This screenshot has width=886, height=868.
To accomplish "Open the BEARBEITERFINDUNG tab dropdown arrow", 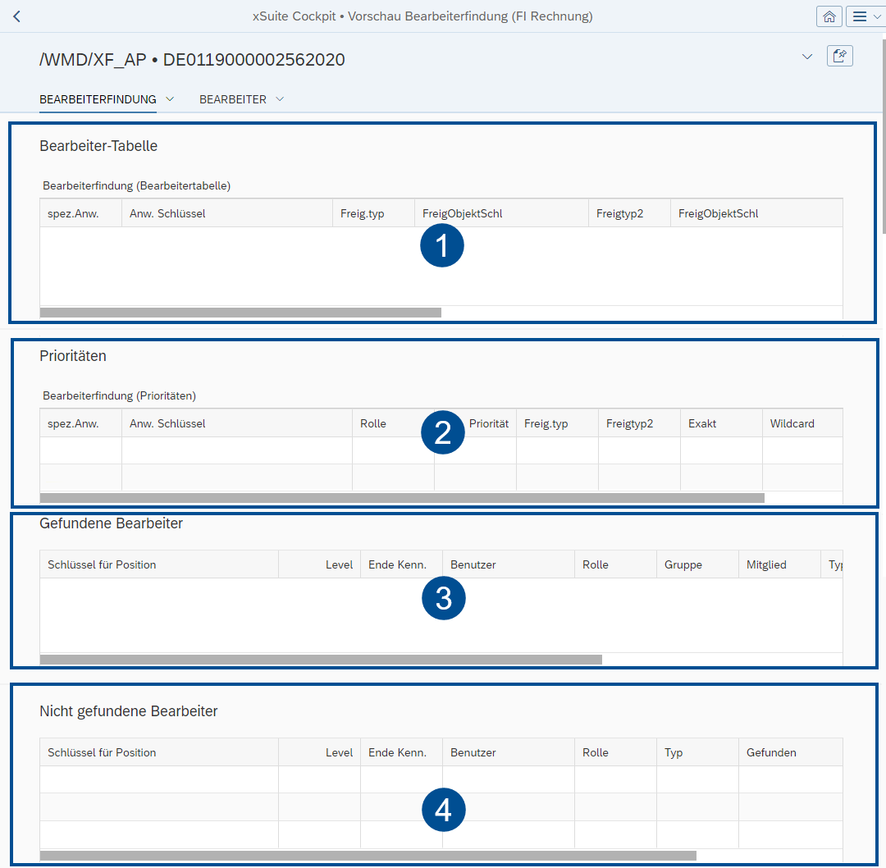I will (171, 98).
